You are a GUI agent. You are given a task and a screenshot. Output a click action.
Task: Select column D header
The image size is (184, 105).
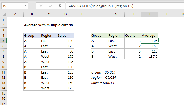(65, 15)
